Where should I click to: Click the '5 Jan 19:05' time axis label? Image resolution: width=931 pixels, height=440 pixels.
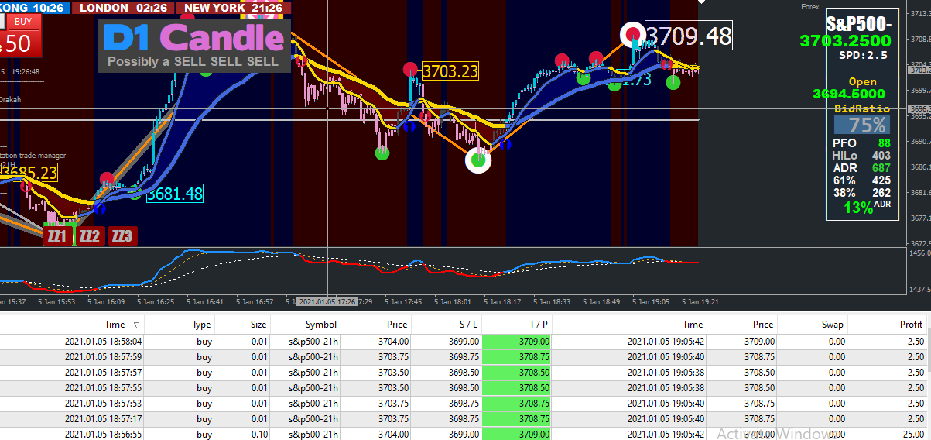(x=651, y=302)
